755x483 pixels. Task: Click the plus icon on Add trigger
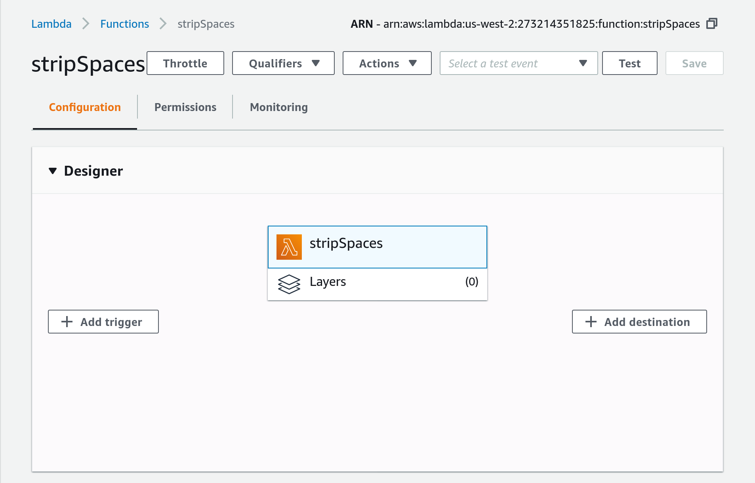click(x=67, y=322)
